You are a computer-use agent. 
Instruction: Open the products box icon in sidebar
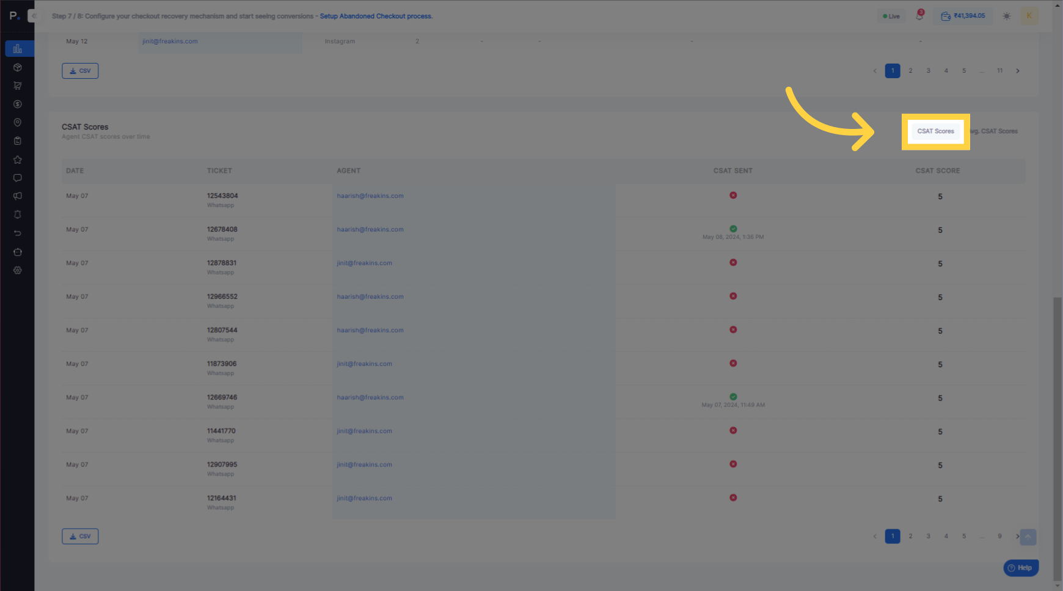pos(18,67)
